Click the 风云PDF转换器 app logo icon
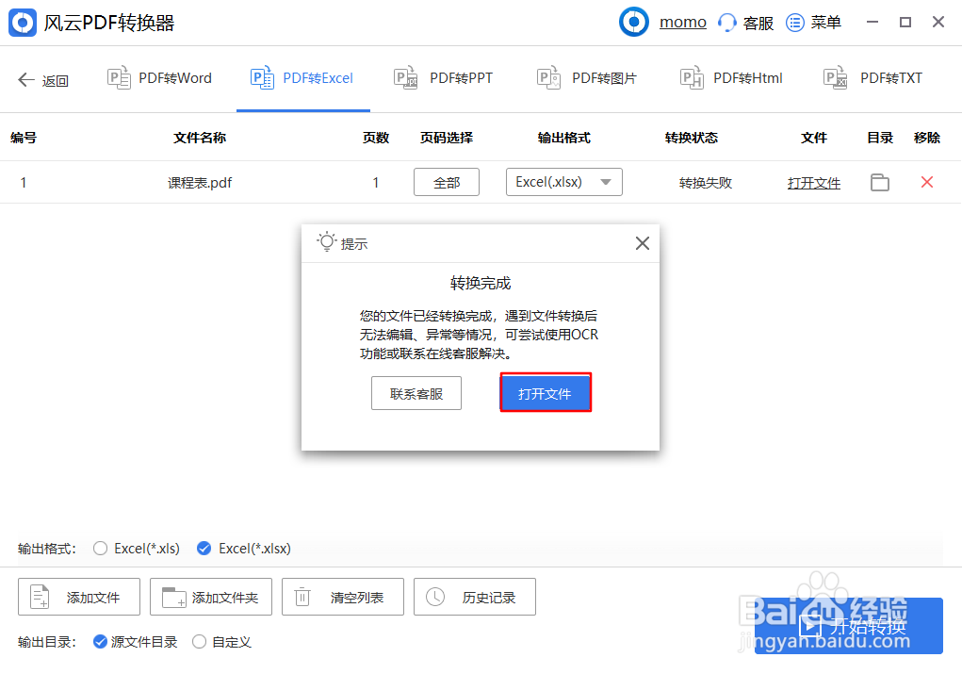 23,23
